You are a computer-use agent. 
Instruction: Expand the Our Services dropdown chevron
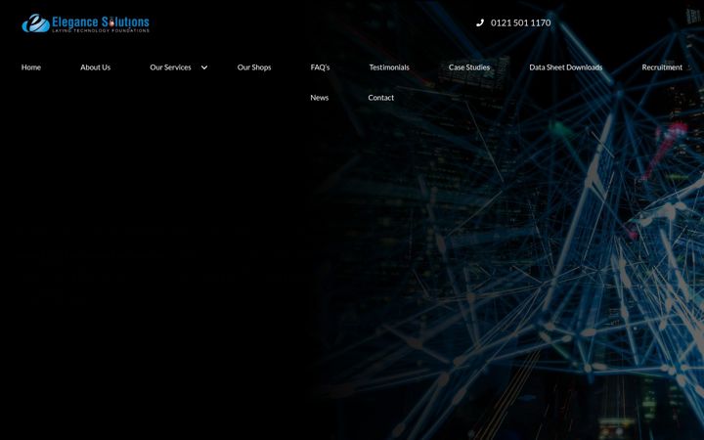point(204,67)
